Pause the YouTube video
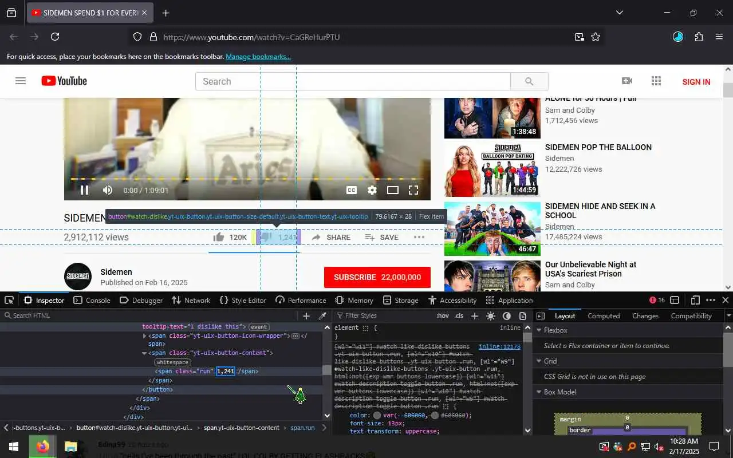The width and height of the screenshot is (733, 458). click(x=84, y=190)
